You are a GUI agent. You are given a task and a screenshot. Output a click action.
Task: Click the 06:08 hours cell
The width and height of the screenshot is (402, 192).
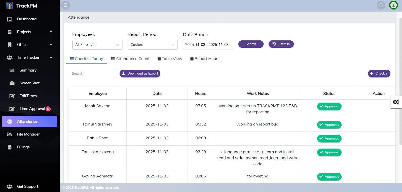[x=201, y=138]
